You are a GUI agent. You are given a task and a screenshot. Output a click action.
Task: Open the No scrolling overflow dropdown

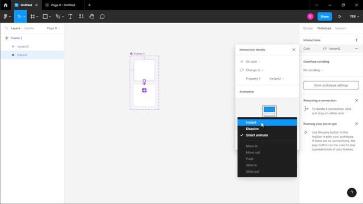(313, 70)
